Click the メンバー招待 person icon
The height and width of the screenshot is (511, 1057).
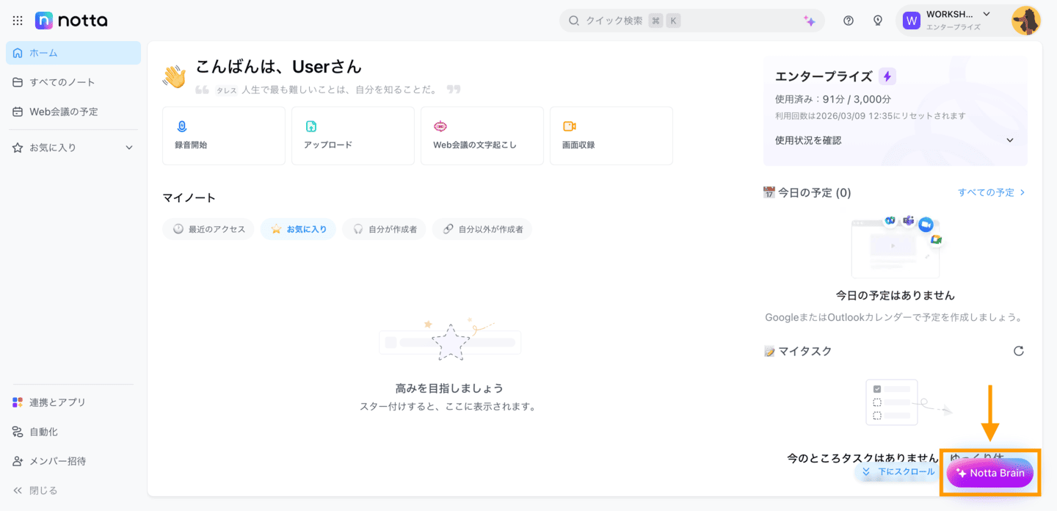tap(18, 461)
